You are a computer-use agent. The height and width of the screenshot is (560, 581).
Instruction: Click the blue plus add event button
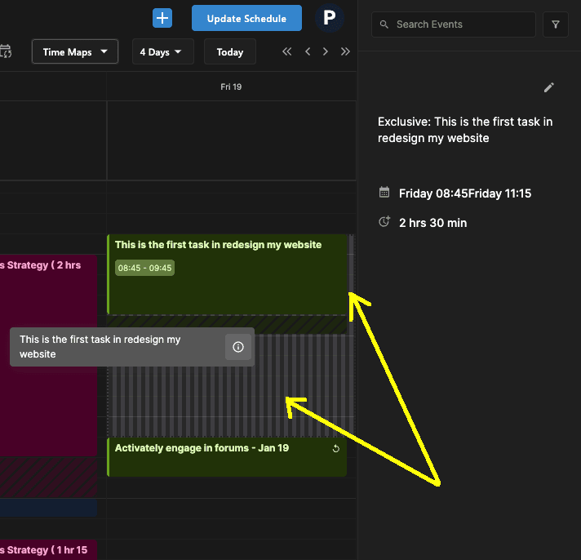(x=162, y=18)
